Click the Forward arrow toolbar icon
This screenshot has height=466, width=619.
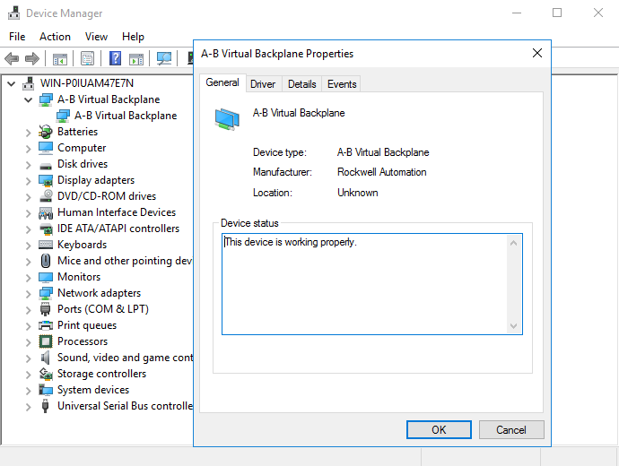[x=32, y=59]
